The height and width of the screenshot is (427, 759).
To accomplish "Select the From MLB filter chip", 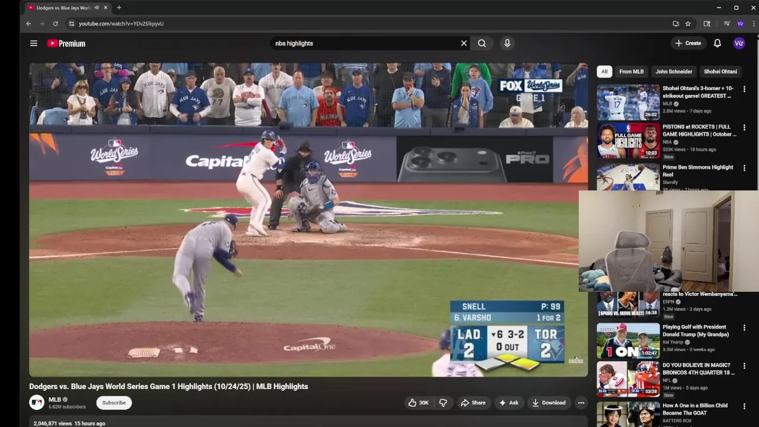I will (x=632, y=72).
